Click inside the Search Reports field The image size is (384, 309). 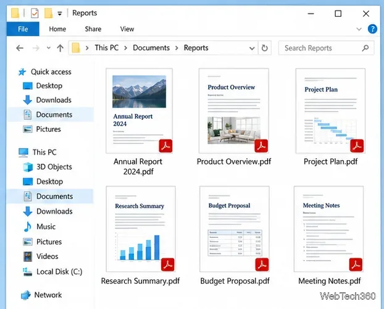click(x=321, y=48)
